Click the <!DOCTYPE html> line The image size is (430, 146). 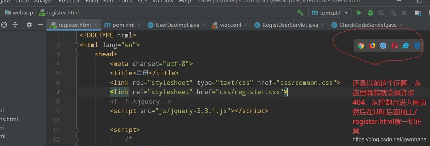(108, 35)
